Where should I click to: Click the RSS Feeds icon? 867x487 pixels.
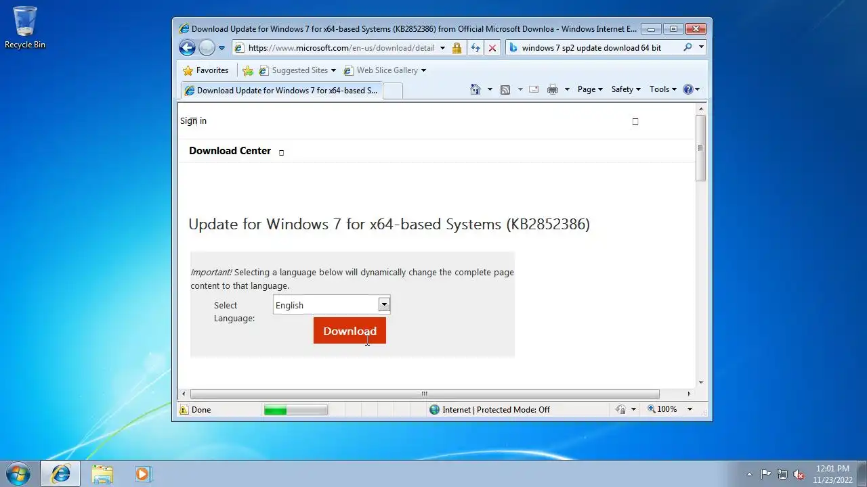click(x=505, y=89)
